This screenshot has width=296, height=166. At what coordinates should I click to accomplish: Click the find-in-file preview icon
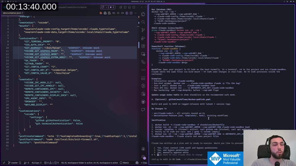(x=109, y=13)
